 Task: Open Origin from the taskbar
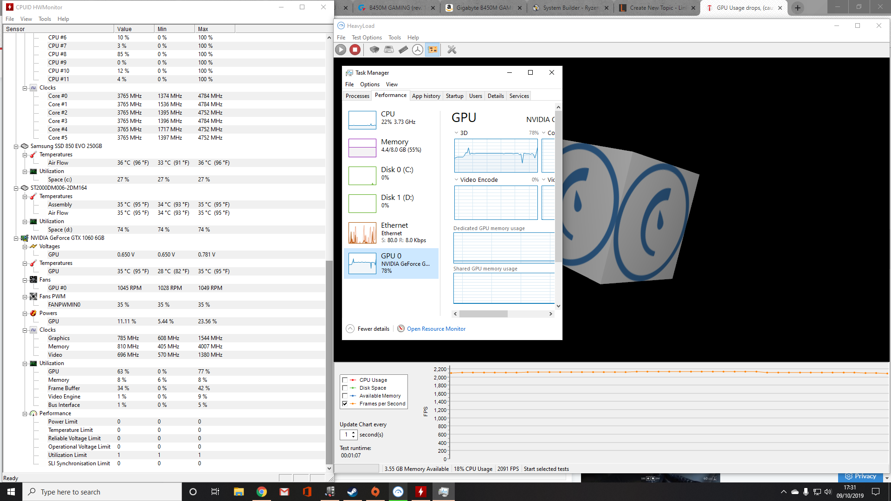pyautogui.click(x=375, y=492)
